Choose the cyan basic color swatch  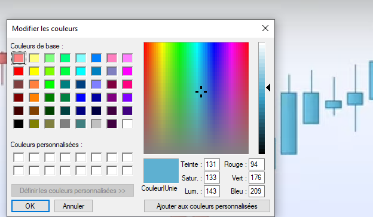(81, 71)
